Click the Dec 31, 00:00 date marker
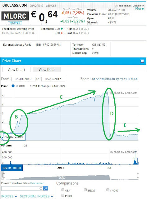This screenshot has width=147, height=199. click(12, 168)
